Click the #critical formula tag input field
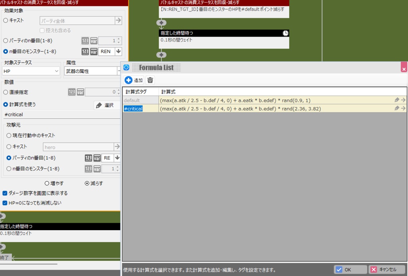Viewport: 408px width, 276px height. pos(62,114)
